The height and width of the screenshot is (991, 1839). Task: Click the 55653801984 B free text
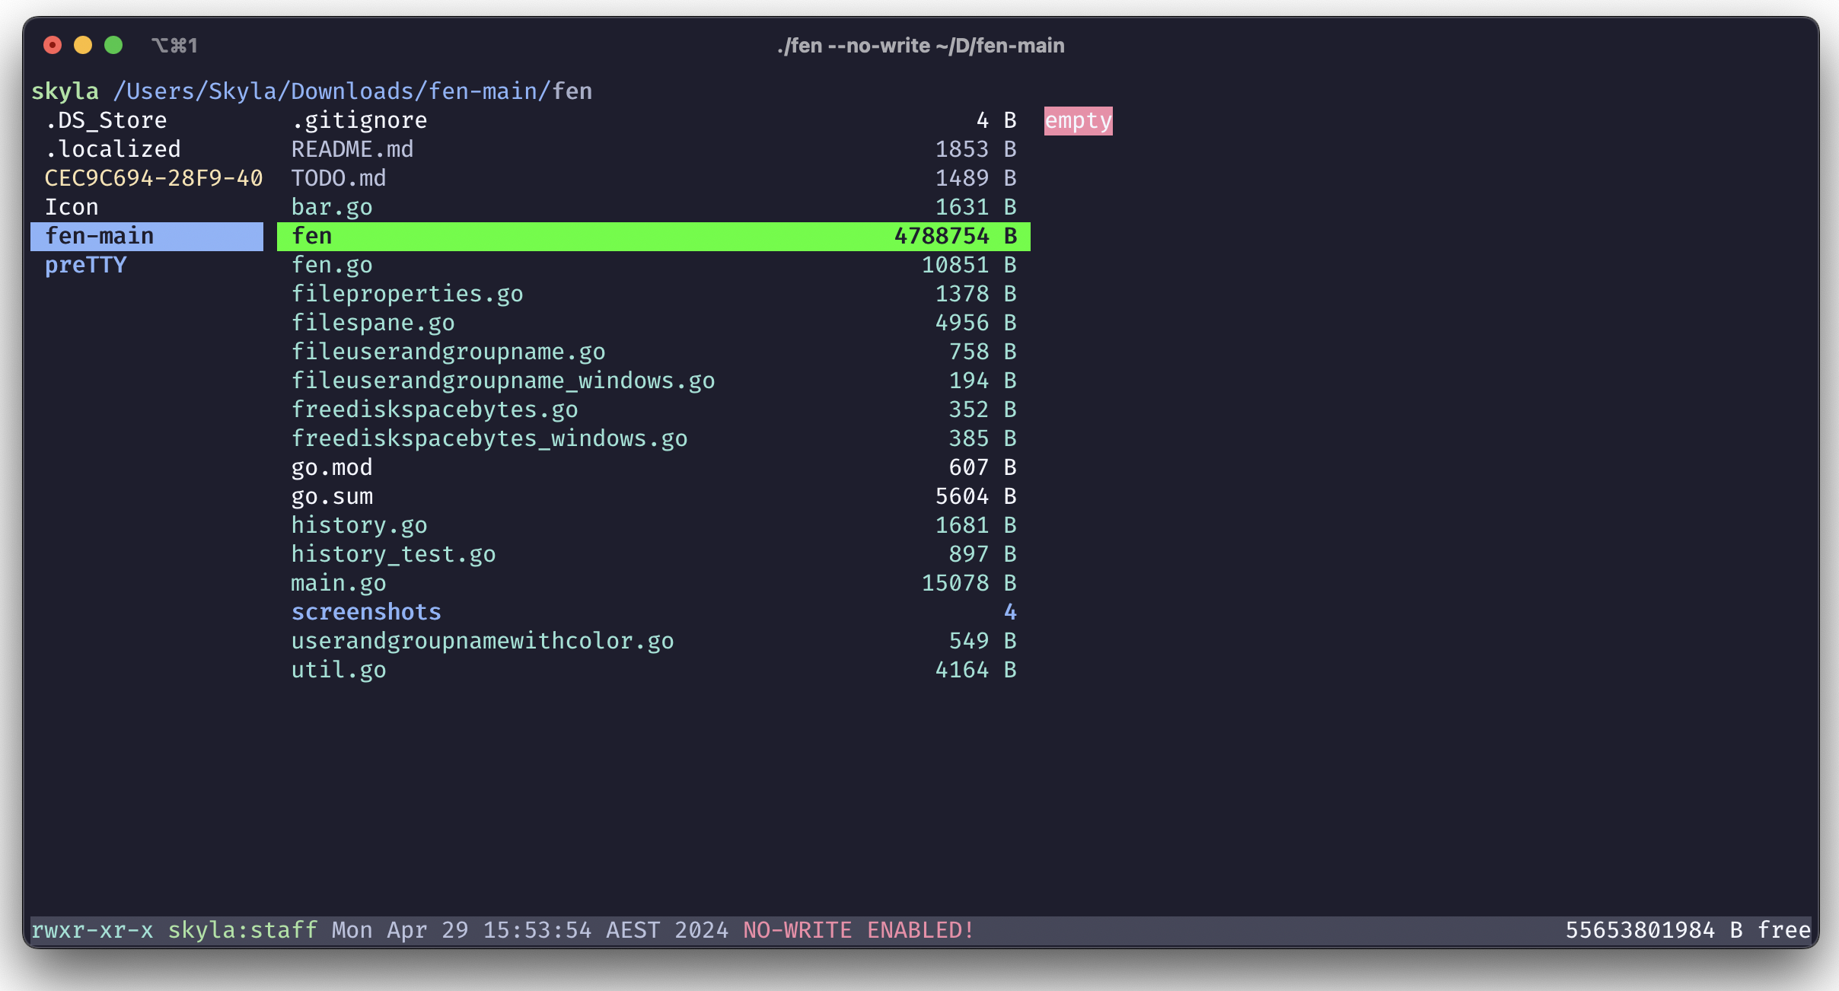[1688, 930]
